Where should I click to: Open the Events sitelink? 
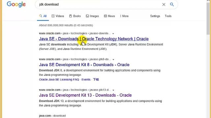click(x=86, y=80)
